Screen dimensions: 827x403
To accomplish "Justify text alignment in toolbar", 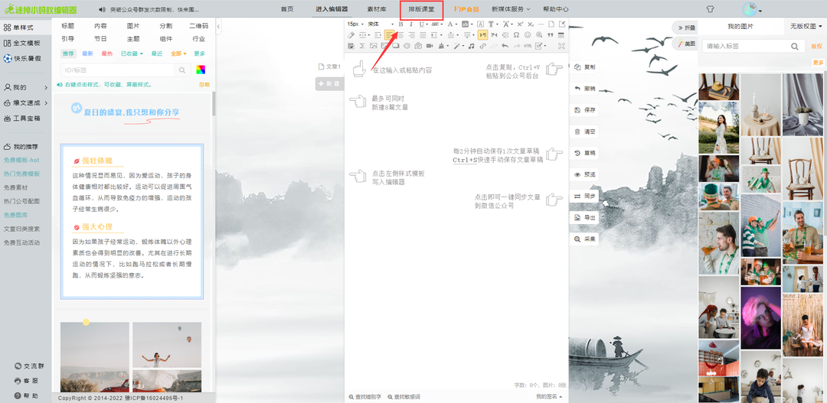I will coord(423,34).
